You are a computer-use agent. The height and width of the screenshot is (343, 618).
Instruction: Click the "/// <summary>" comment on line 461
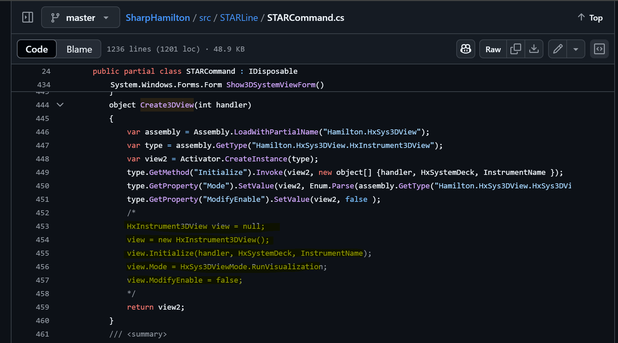[138, 334]
